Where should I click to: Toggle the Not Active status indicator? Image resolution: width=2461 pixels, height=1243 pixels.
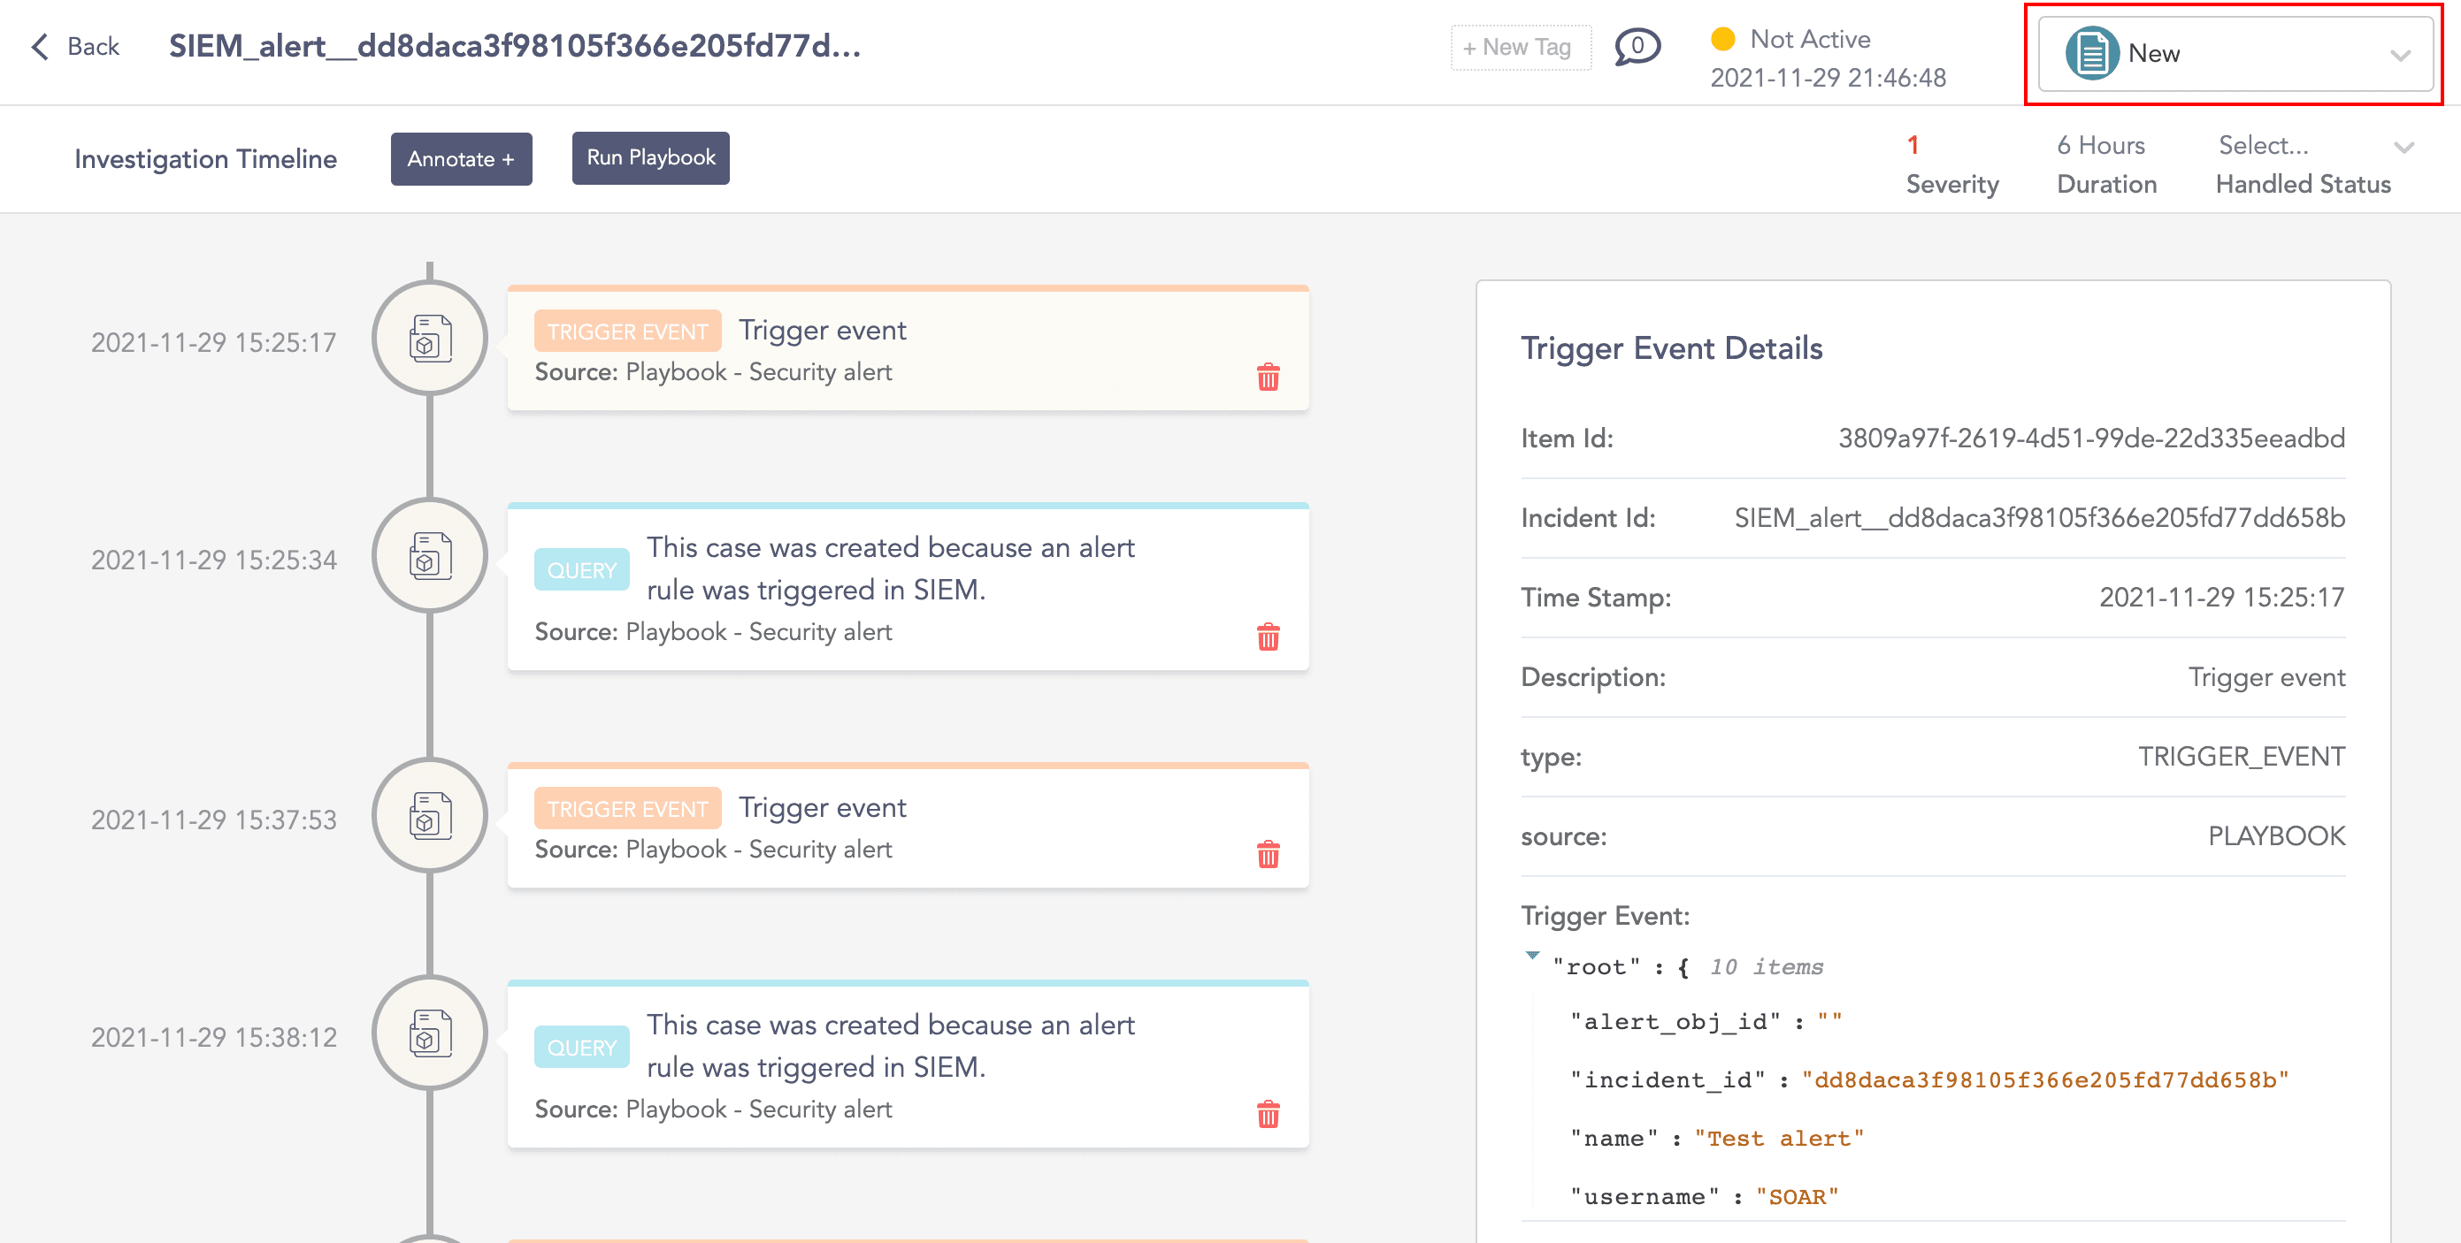pyautogui.click(x=1723, y=39)
